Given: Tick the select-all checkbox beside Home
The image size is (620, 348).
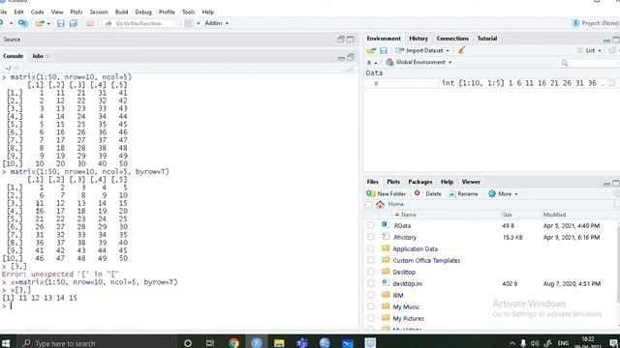Looking at the screenshot, I should [x=368, y=204].
